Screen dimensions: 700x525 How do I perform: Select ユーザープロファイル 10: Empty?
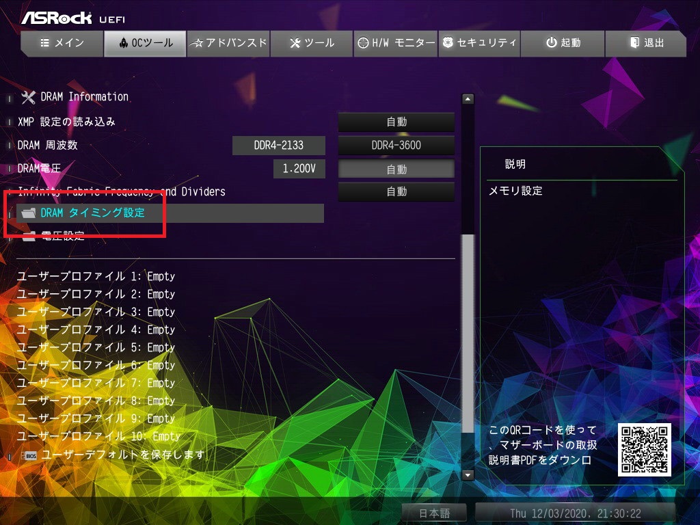point(98,437)
